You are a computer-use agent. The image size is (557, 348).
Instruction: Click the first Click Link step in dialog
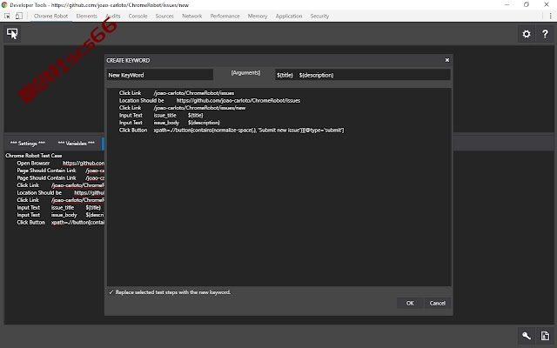(x=177, y=93)
